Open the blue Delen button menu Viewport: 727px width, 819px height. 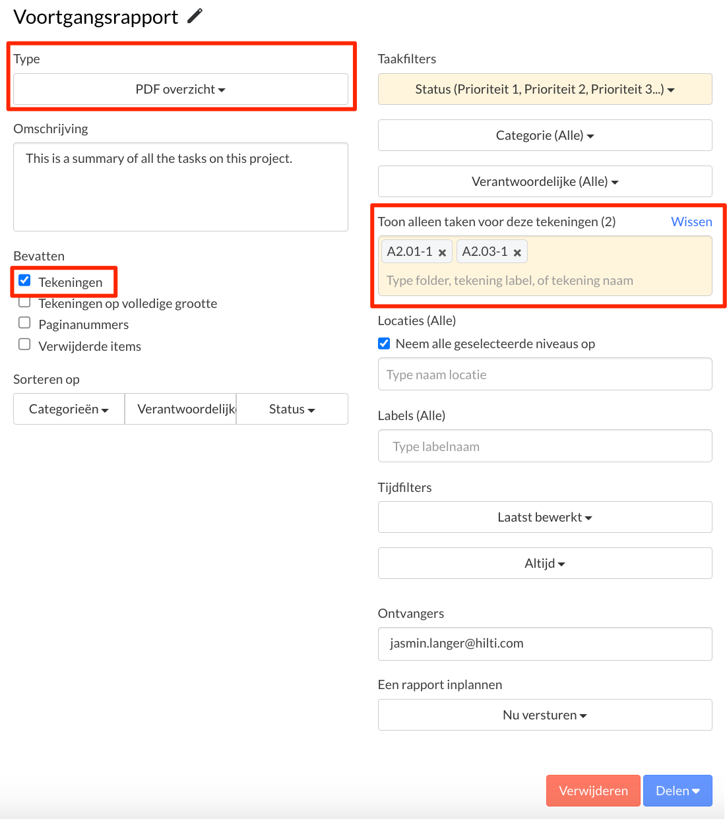pyautogui.click(x=678, y=791)
